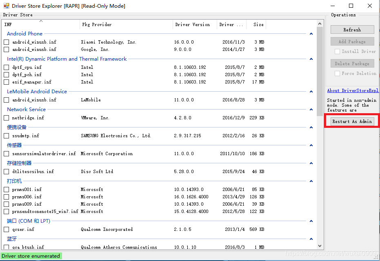This screenshot has width=380, height=261.
Task: Select the 存储控制器 group header
Action: (19, 163)
